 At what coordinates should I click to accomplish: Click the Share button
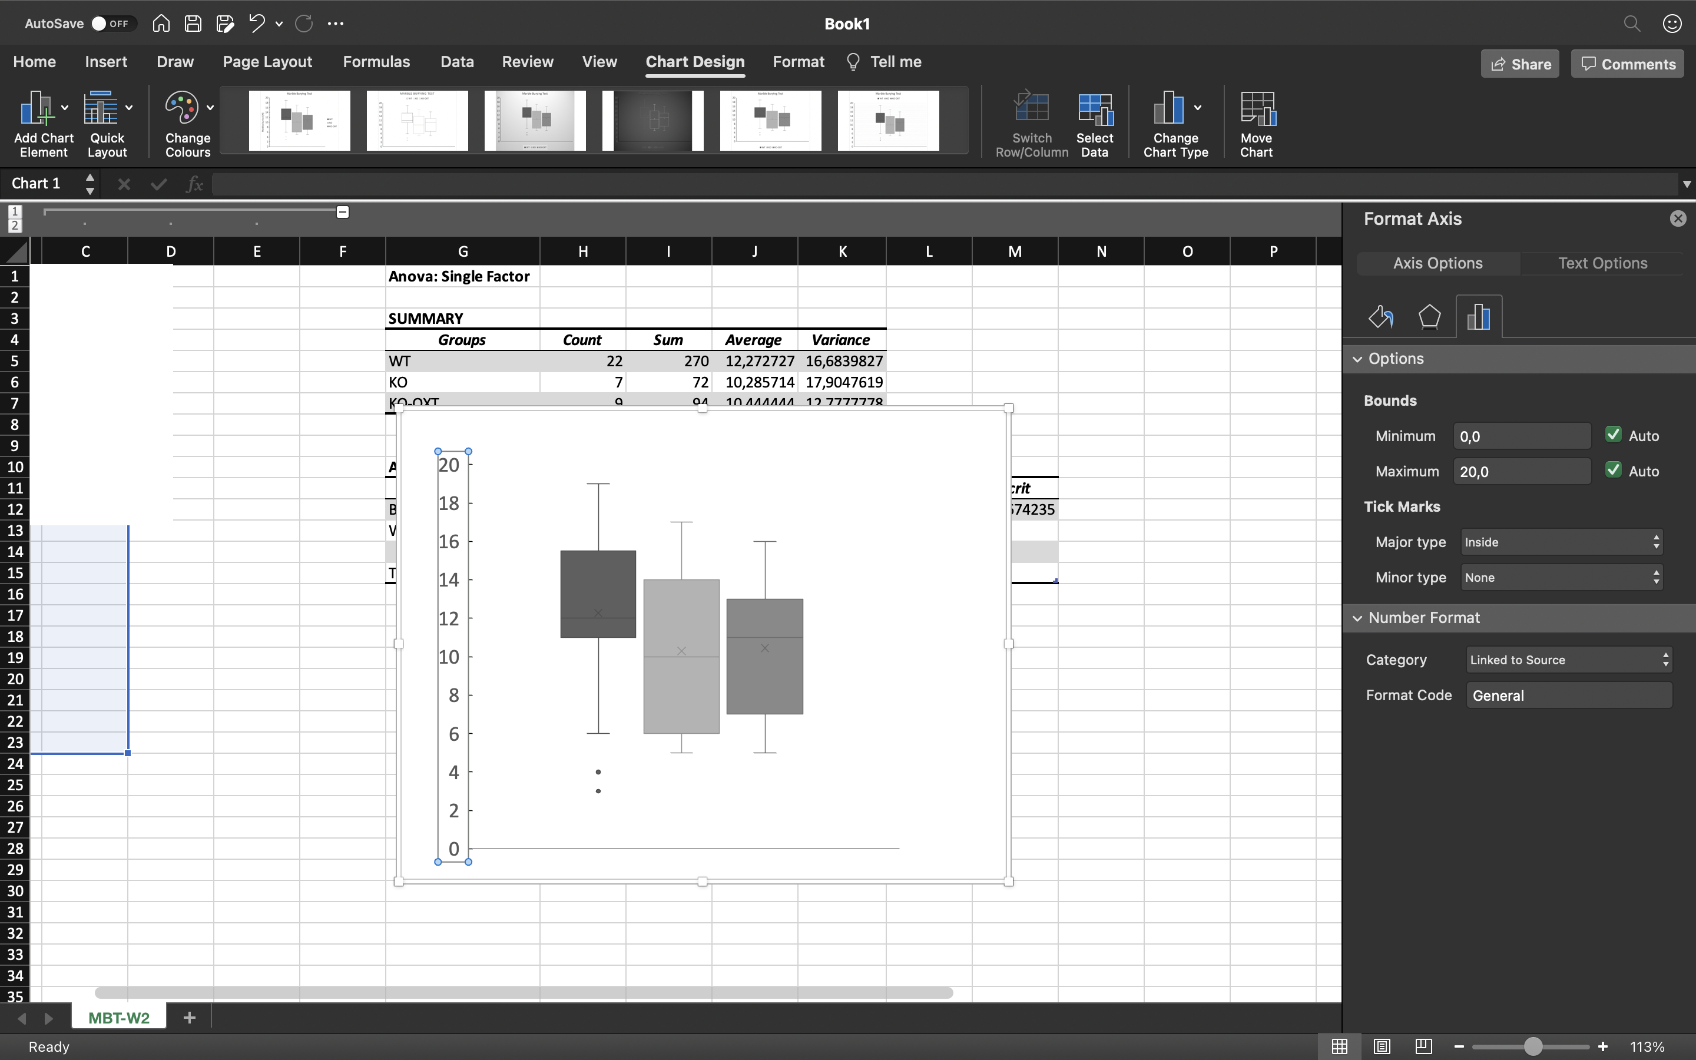tap(1519, 64)
